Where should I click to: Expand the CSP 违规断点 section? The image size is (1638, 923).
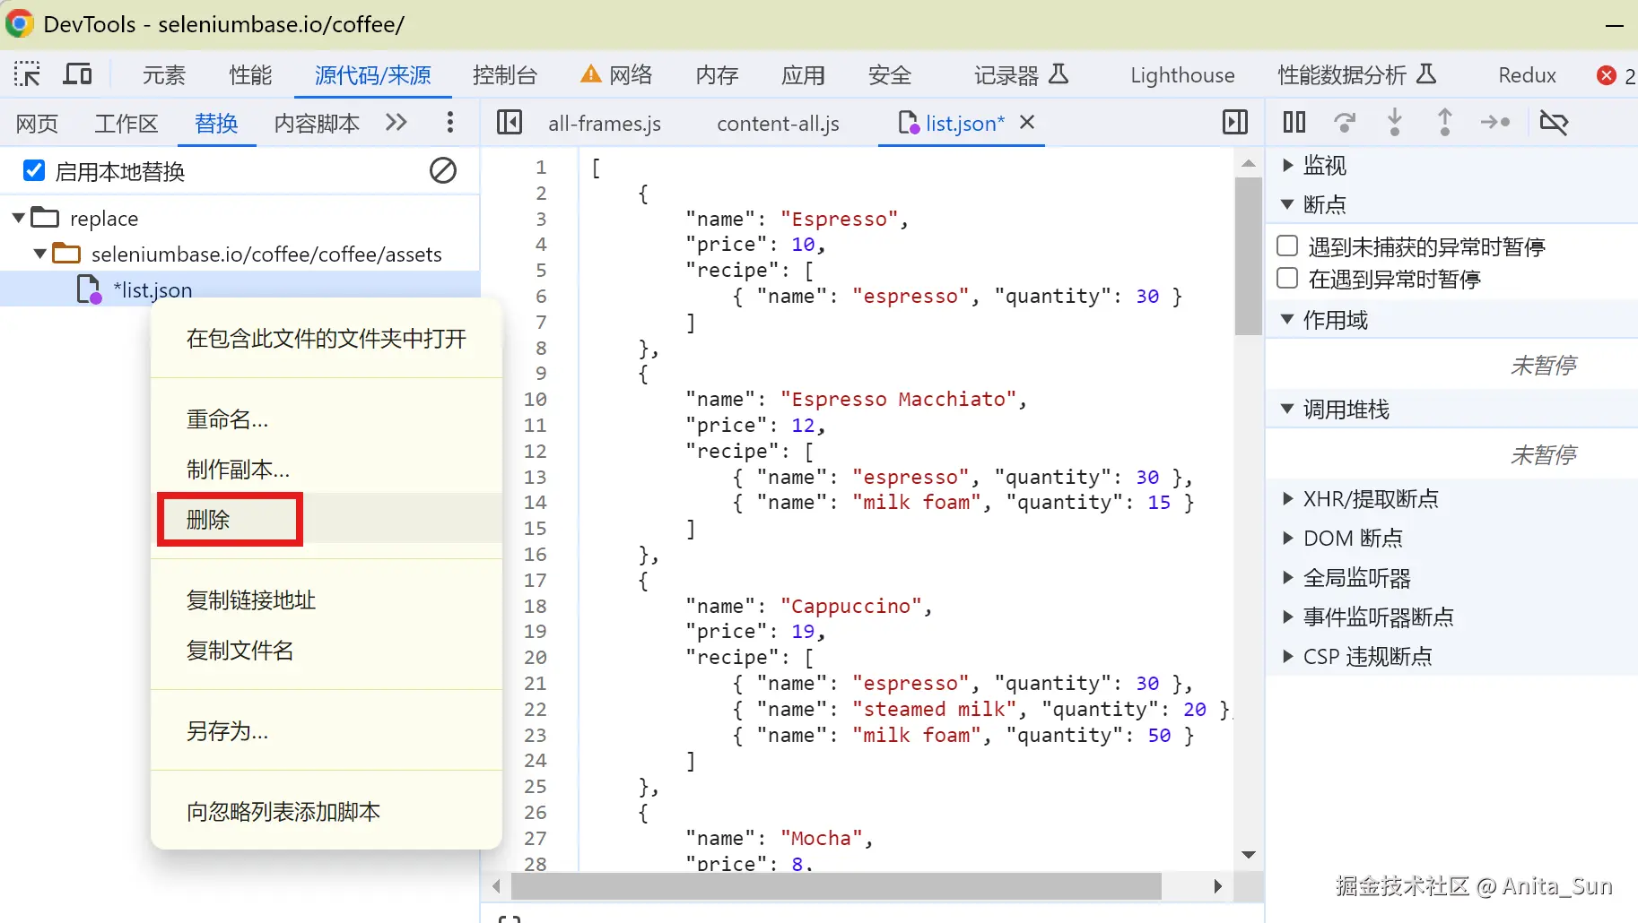(1287, 656)
